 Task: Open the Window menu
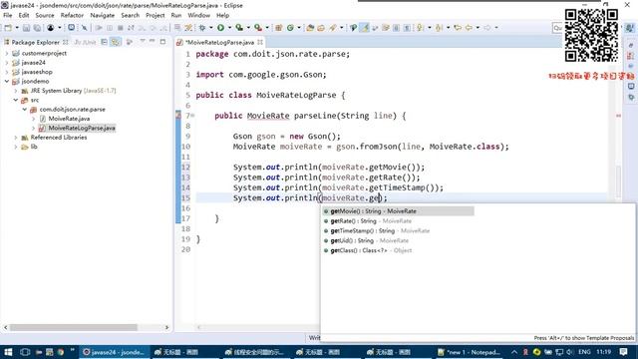click(198, 15)
